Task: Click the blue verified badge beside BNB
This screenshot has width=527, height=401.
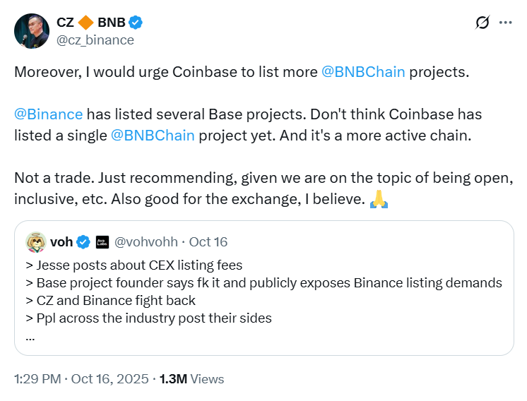Action: click(x=136, y=22)
